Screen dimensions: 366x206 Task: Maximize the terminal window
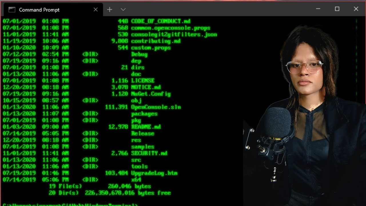tap(337, 9)
